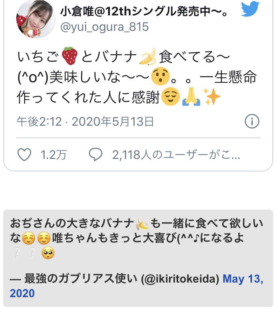This screenshot has height=313, width=278.
Task: Select the quoted reply text おぢさんの大きなバナナ
Action: (72, 223)
